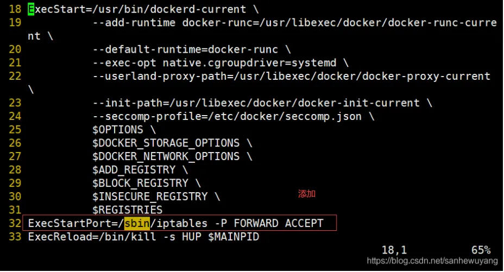Click the '18,1' cursor position indicator
504x272 pixels.
pyautogui.click(x=394, y=250)
